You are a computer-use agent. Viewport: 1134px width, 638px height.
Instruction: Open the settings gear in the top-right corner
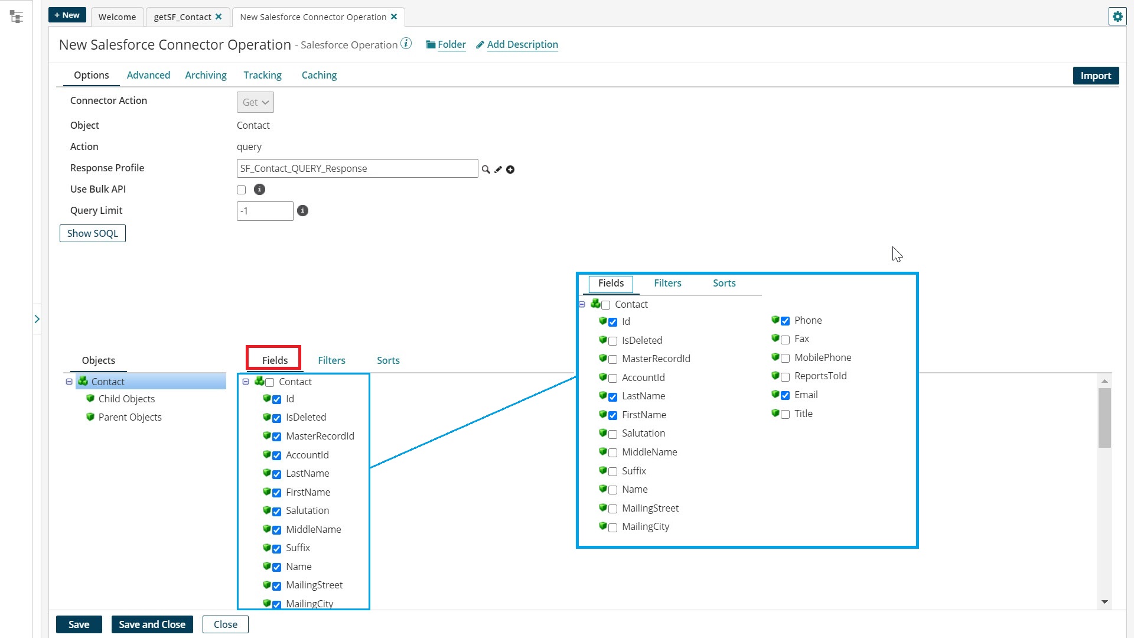[x=1117, y=16]
